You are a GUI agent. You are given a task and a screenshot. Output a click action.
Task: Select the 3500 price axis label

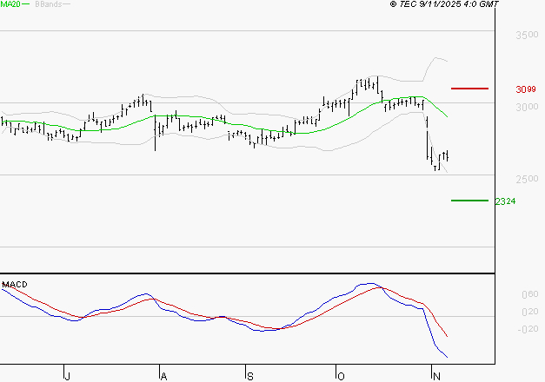(x=527, y=35)
